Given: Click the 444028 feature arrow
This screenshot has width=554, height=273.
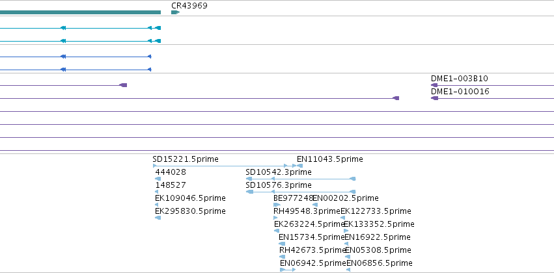Looking at the screenshot, I should click(158, 179).
